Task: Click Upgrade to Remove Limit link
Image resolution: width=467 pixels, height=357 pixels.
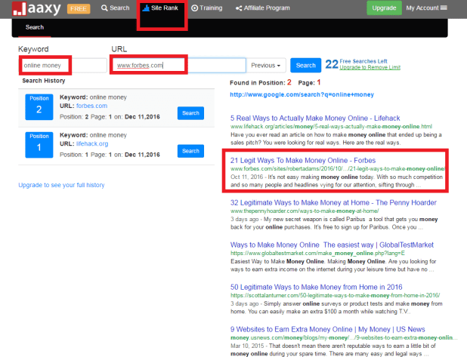Action: pos(370,67)
